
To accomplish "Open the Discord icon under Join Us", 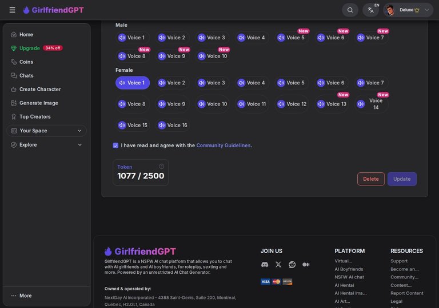I will pyautogui.click(x=265, y=265).
